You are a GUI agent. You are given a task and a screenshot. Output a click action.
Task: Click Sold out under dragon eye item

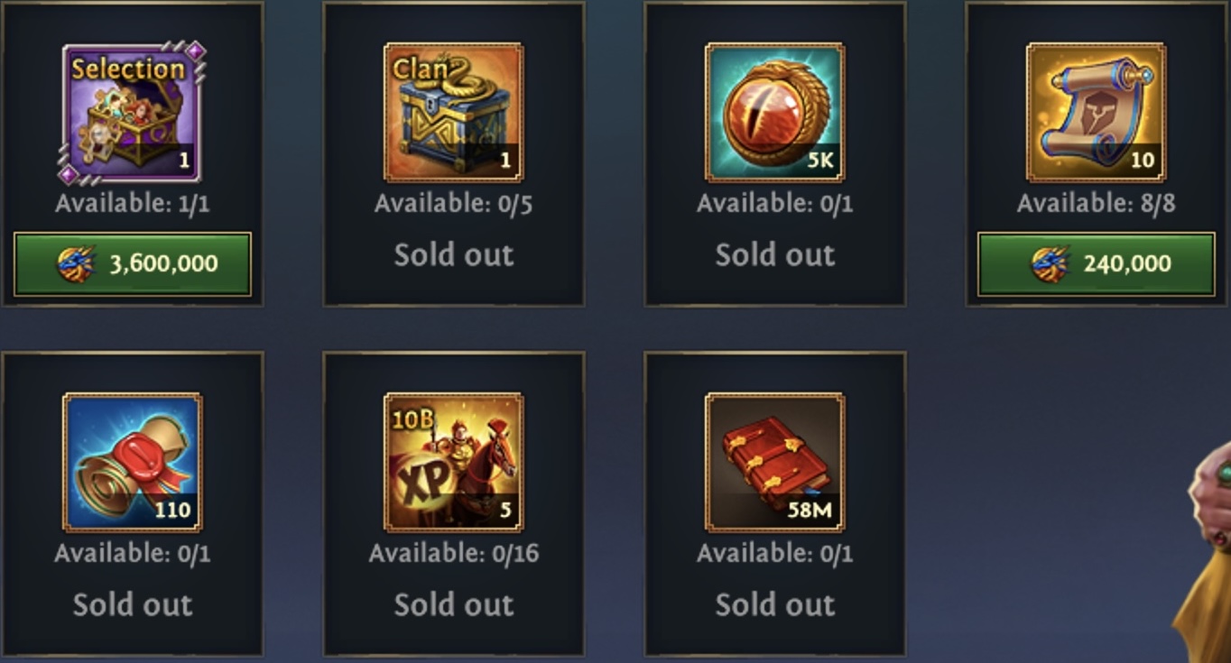(775, 255)
